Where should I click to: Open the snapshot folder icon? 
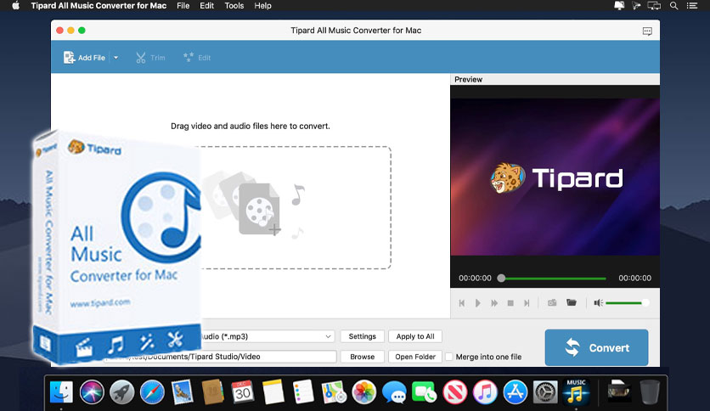point(572,302)
